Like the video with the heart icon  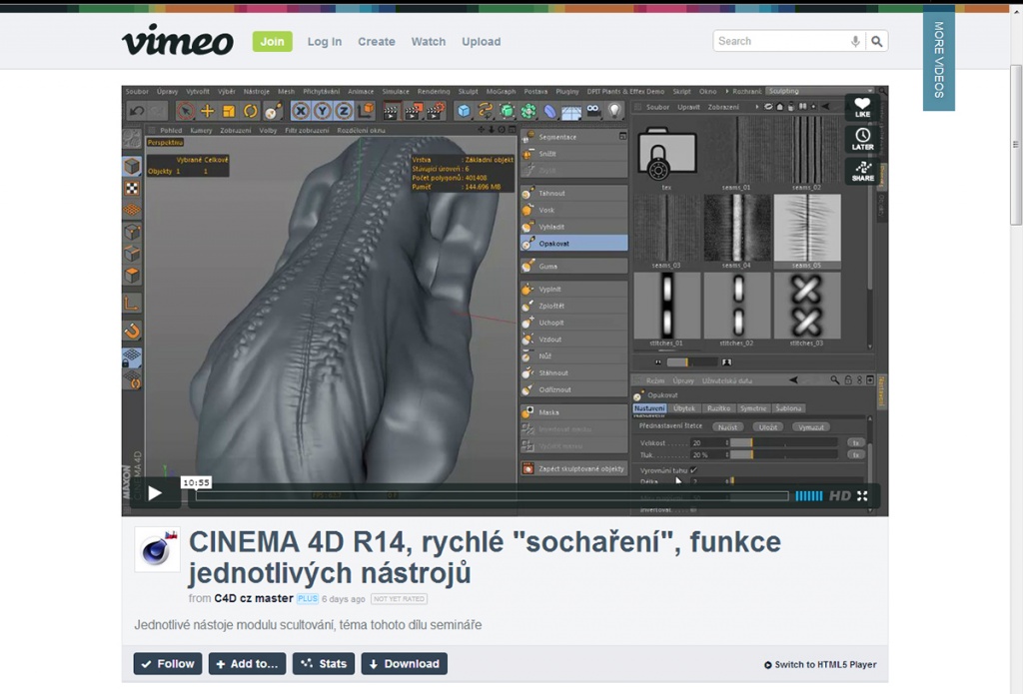(862, 107)
